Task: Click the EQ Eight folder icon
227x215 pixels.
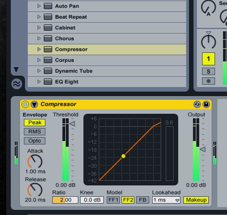Action: [48, 82]
